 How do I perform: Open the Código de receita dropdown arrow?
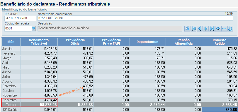33,28
